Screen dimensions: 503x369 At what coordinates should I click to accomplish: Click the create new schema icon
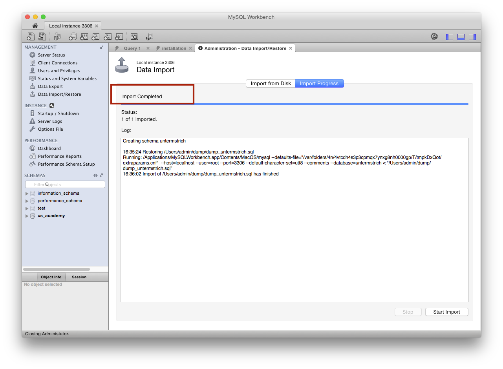tap(73, 37)
